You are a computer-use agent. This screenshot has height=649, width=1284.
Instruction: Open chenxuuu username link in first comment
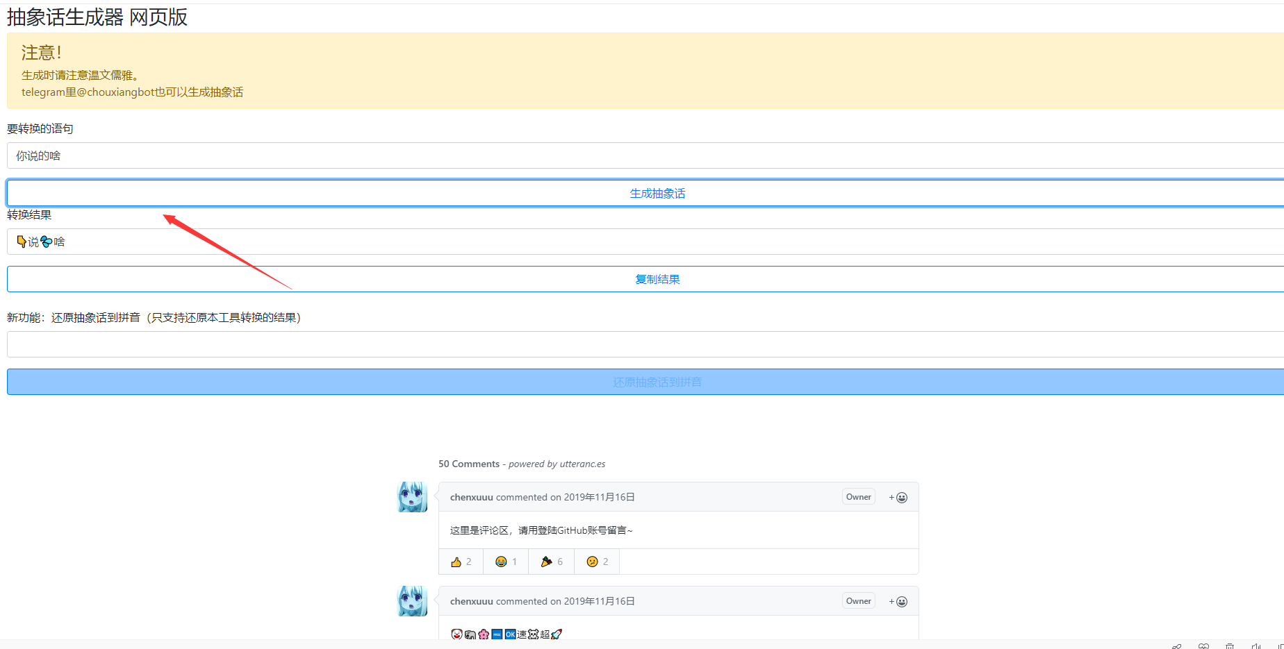471,498
